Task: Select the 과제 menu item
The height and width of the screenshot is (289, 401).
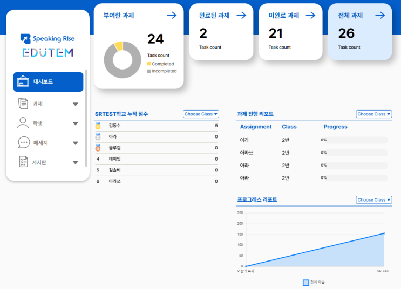Action: pyautogui.click(x=49, y=104)
